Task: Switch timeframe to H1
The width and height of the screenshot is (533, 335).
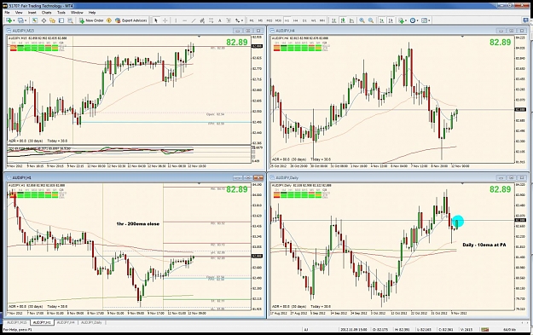Action: point(287,20)
